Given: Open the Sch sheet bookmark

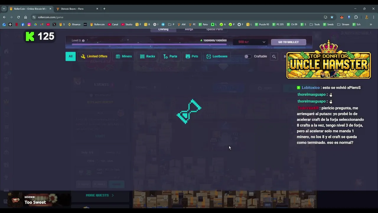Looking at the screenshot, I should [356, 25].
